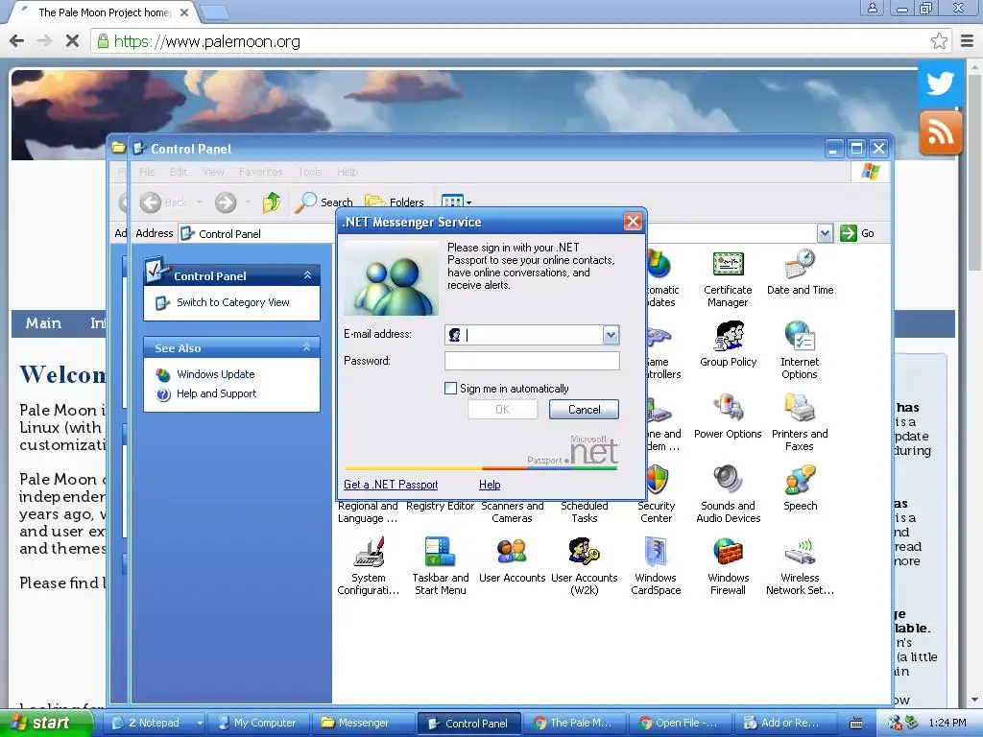Open the Help menu in Control Panel
The height and width of the screenshot is (737, 983).
(x=347, y=172)
